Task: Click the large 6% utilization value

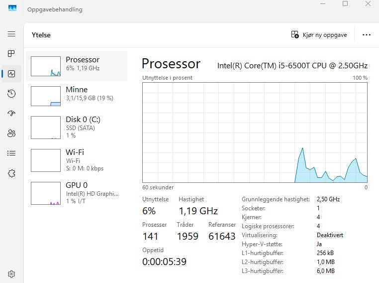Action: click(x=149, y=211)
